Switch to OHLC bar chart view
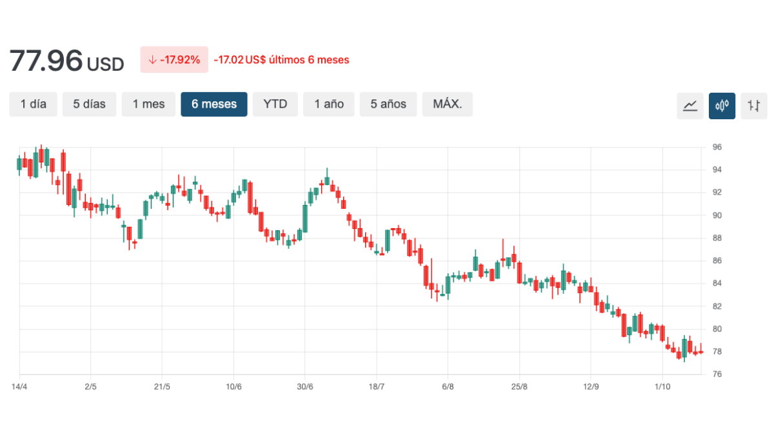The width and height of the screenshot is (774, 435). (x=754, y=106)
